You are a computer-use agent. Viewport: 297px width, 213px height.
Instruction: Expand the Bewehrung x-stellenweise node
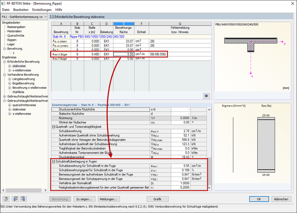pos(9,88)
